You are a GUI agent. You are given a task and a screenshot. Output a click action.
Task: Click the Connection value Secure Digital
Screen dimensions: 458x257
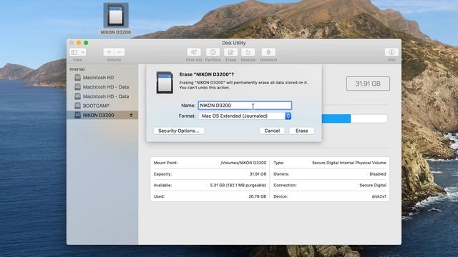(x=373, y=186)
